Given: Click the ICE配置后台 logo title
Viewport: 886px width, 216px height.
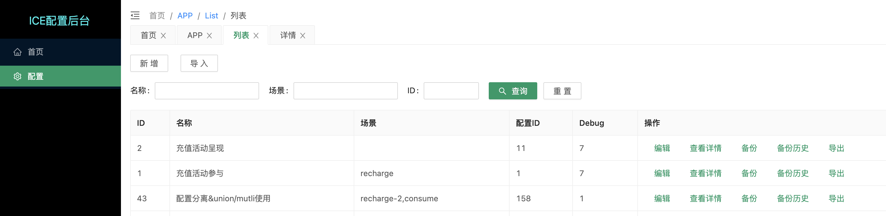Looking at the screenshot, I should coord(59,21).
